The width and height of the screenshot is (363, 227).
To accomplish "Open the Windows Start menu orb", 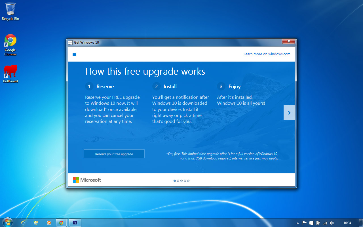I will tap(8, 222).
